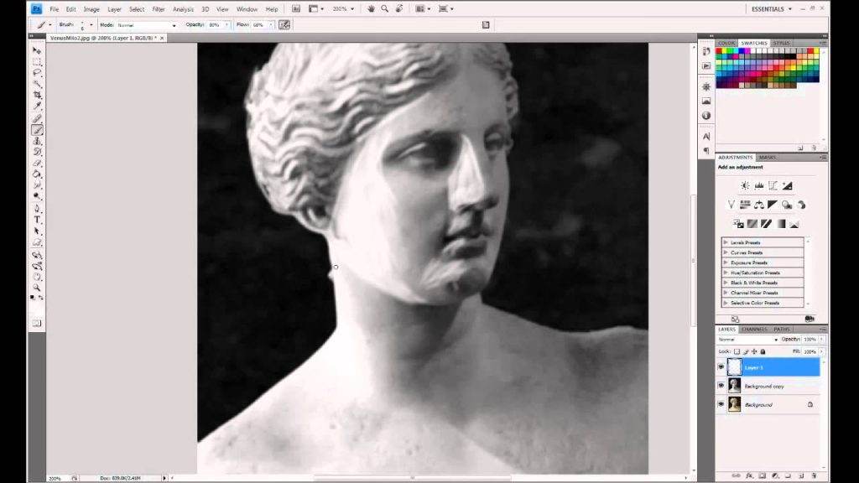Open the Essentials workspace switcher

(772, 8)
